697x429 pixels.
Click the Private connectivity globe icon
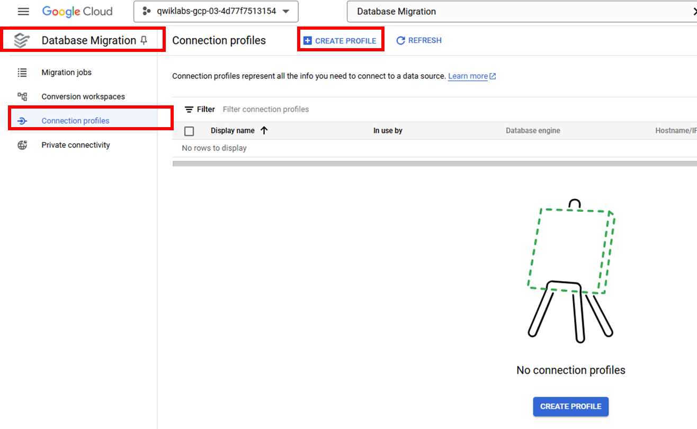[x=22, y=145]
